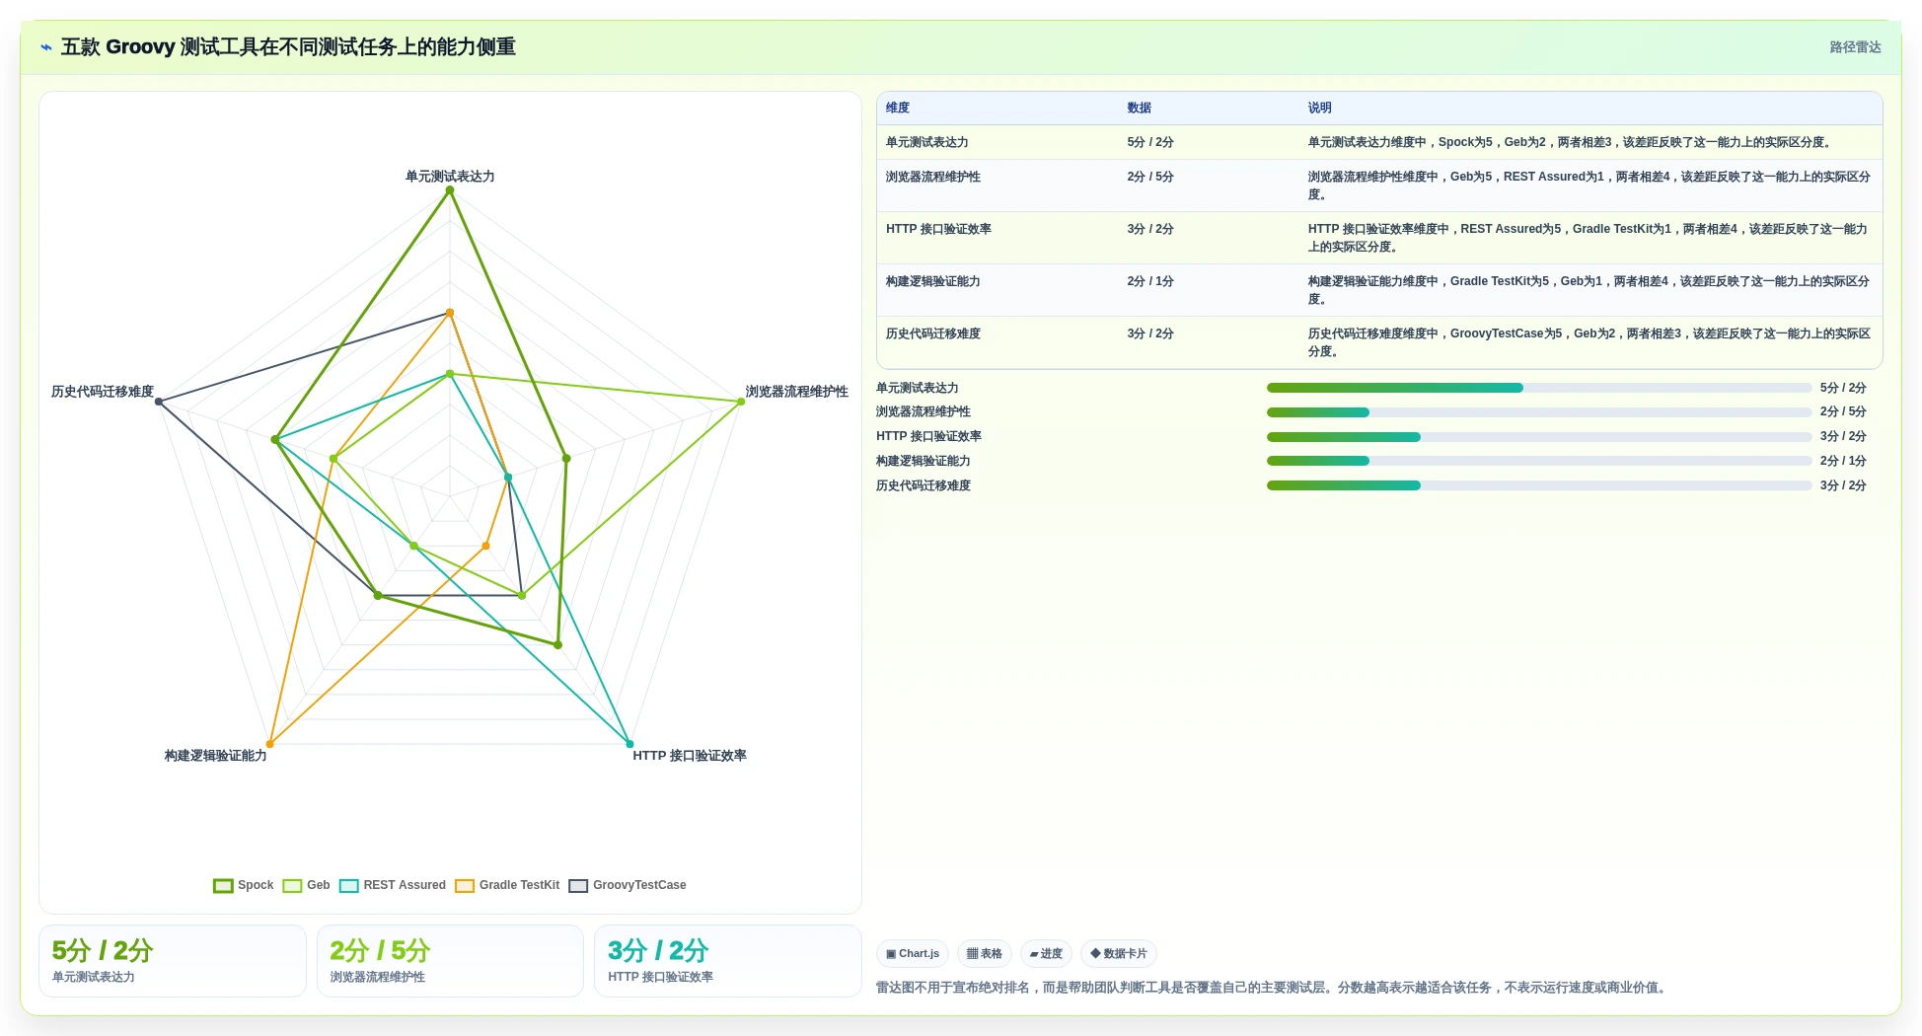Click REST Assured's point at HTTP vertex

pos(629,744)
